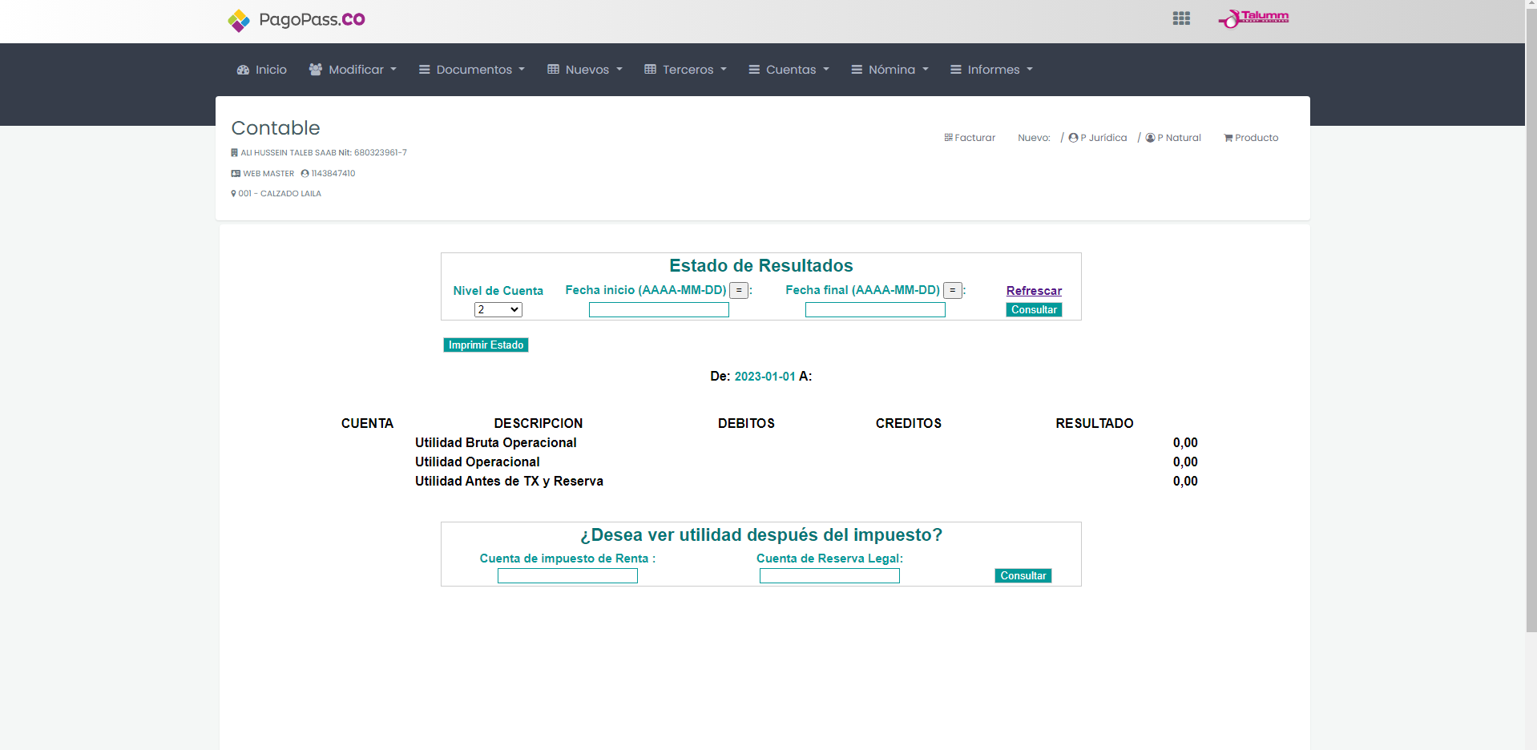Open the Documentos menu

(472, 70)
